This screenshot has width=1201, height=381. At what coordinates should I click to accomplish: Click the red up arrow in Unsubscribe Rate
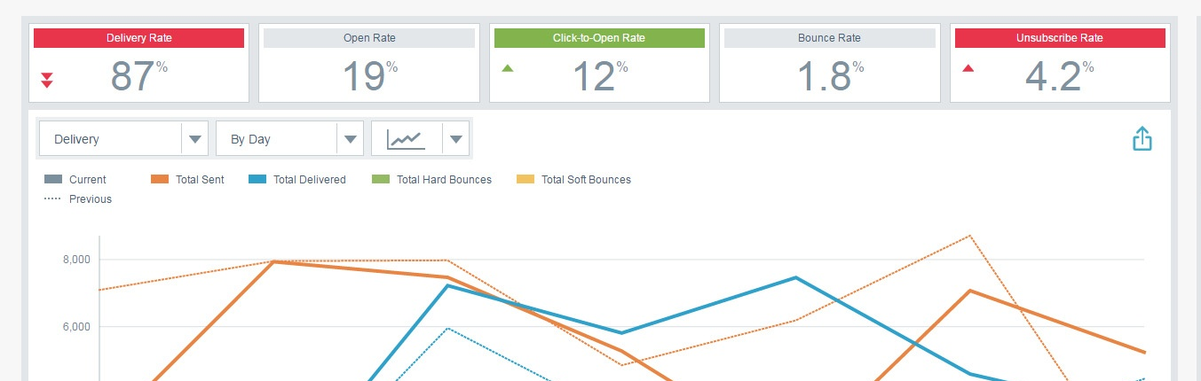coord(968,68)
